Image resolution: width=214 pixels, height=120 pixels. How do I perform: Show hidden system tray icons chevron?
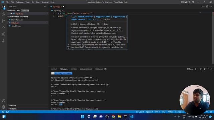click(175, 117)
